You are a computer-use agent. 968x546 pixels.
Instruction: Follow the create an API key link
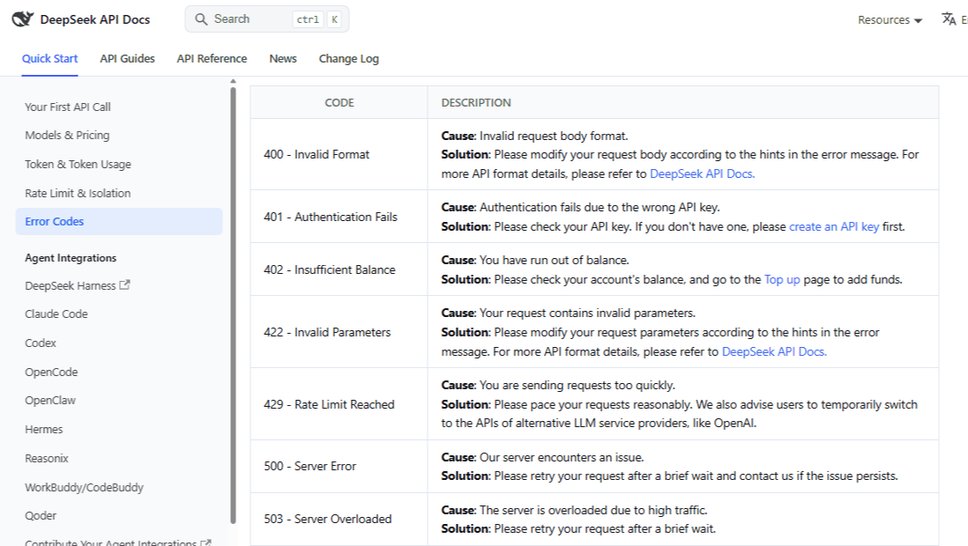834,226
